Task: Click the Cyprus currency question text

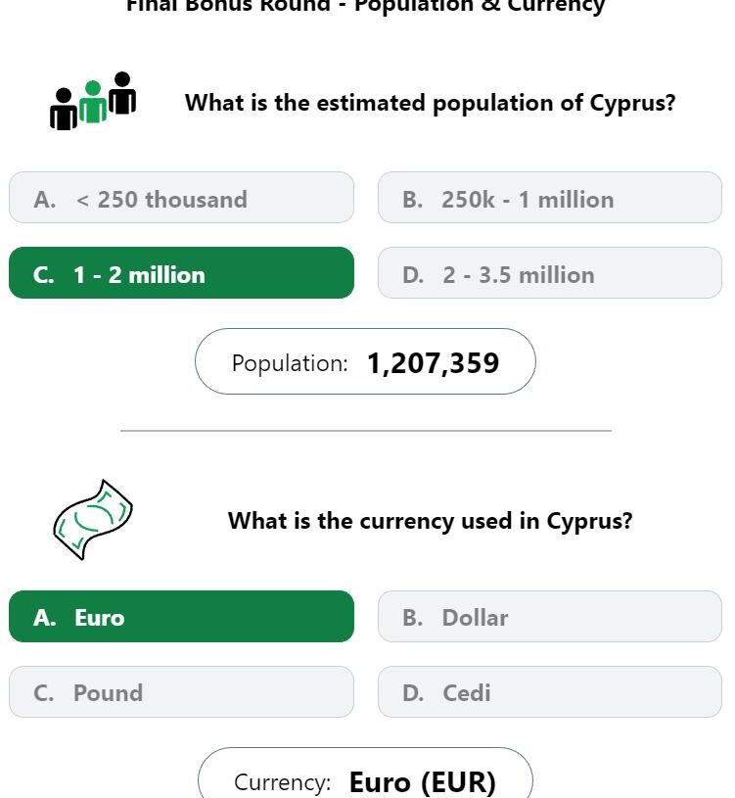Action: pyautogui.click(x=431, y=521)
